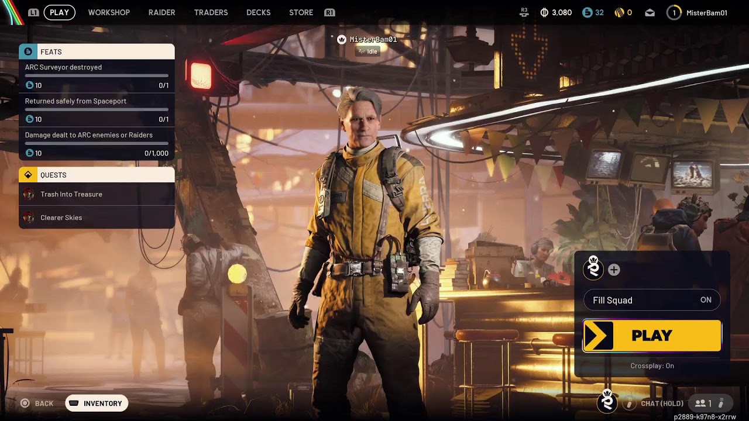Click the 0/1 value under Returned safely from Spaceport
This screenshot has height=421, width=749.
click(163, 119)
